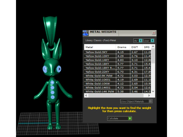This screenshot has width=183, height=137.
Task: Click the Metal Weights title bar
Action: point(119,33)
